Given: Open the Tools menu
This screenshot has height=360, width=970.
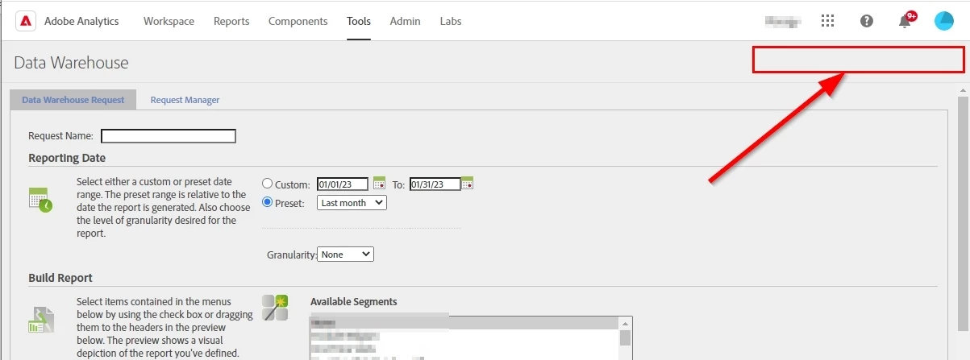Looking at the screenshot, I should [359, 21].
